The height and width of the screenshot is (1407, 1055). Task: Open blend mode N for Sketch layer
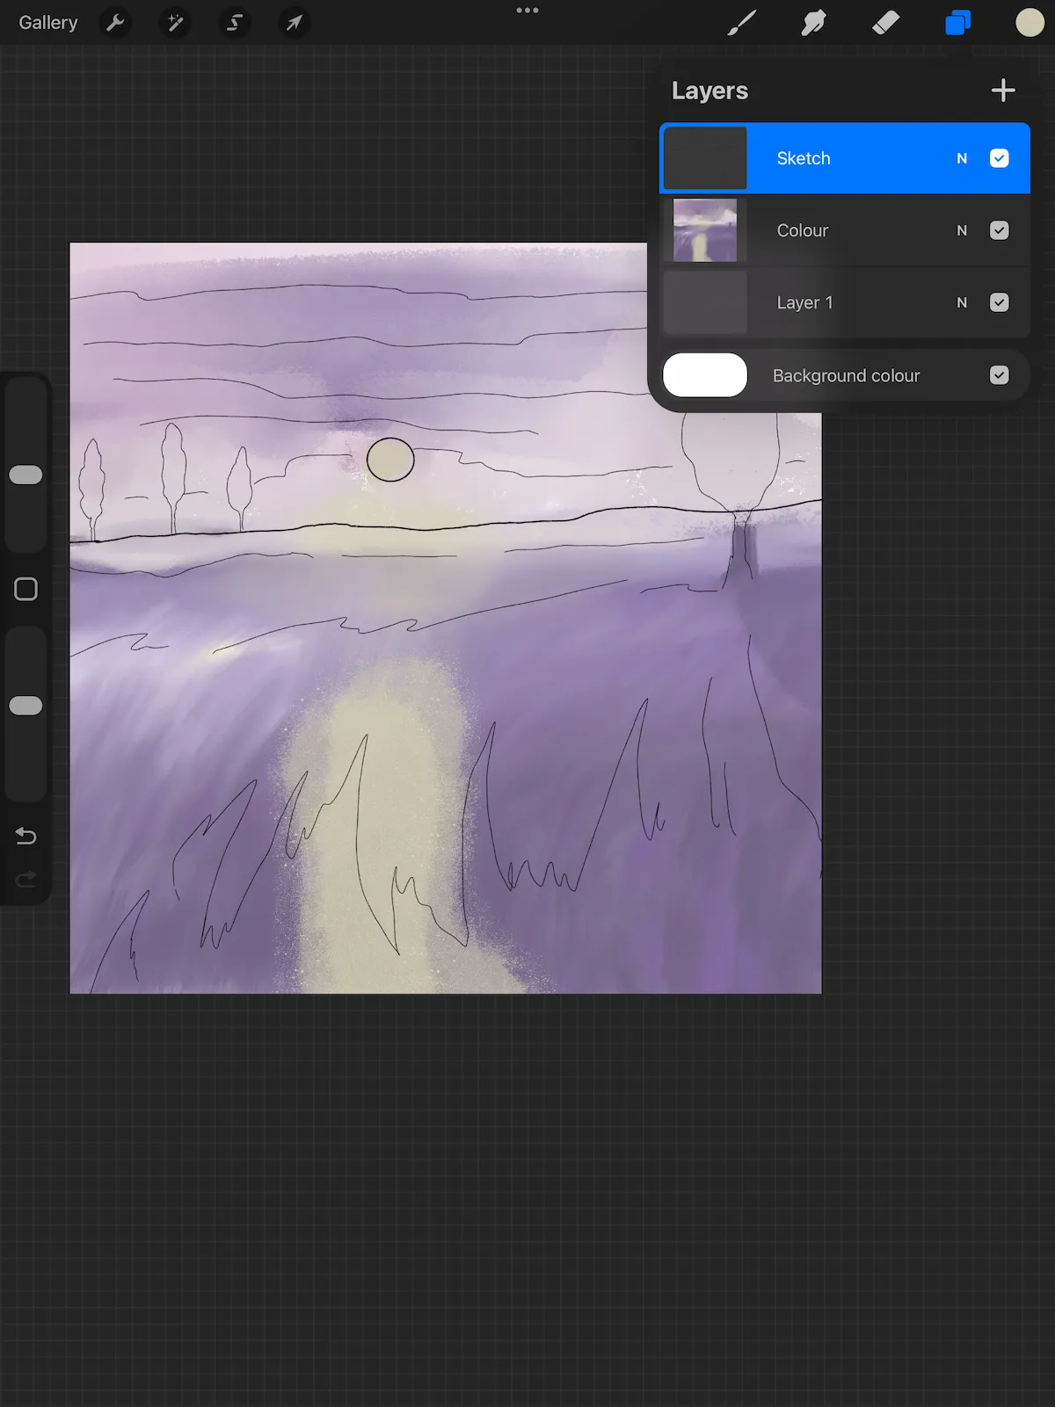[962, 158]
